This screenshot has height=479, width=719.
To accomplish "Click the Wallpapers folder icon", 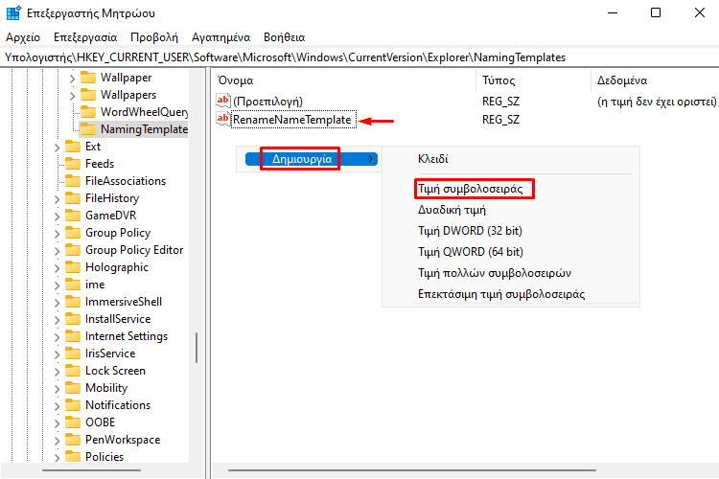I will pos(87,95).
